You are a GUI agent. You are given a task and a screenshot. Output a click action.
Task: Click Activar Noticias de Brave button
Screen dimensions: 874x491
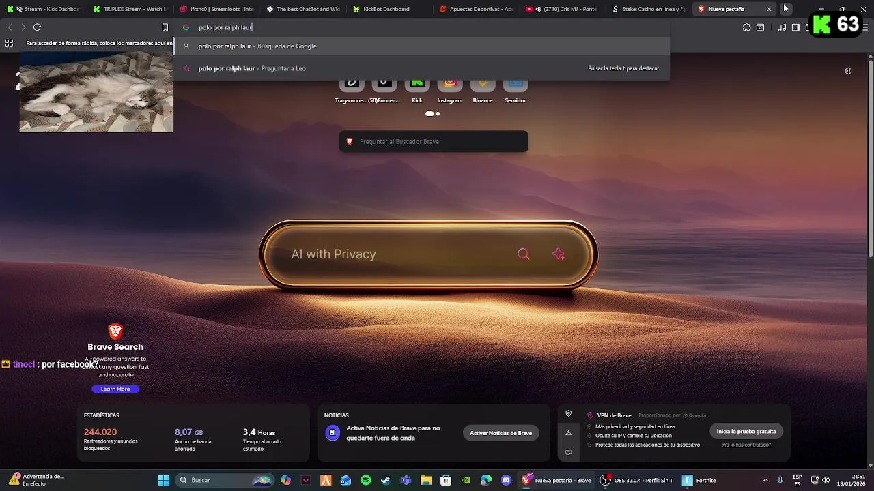pyautogui.click(x=501, y=433)
